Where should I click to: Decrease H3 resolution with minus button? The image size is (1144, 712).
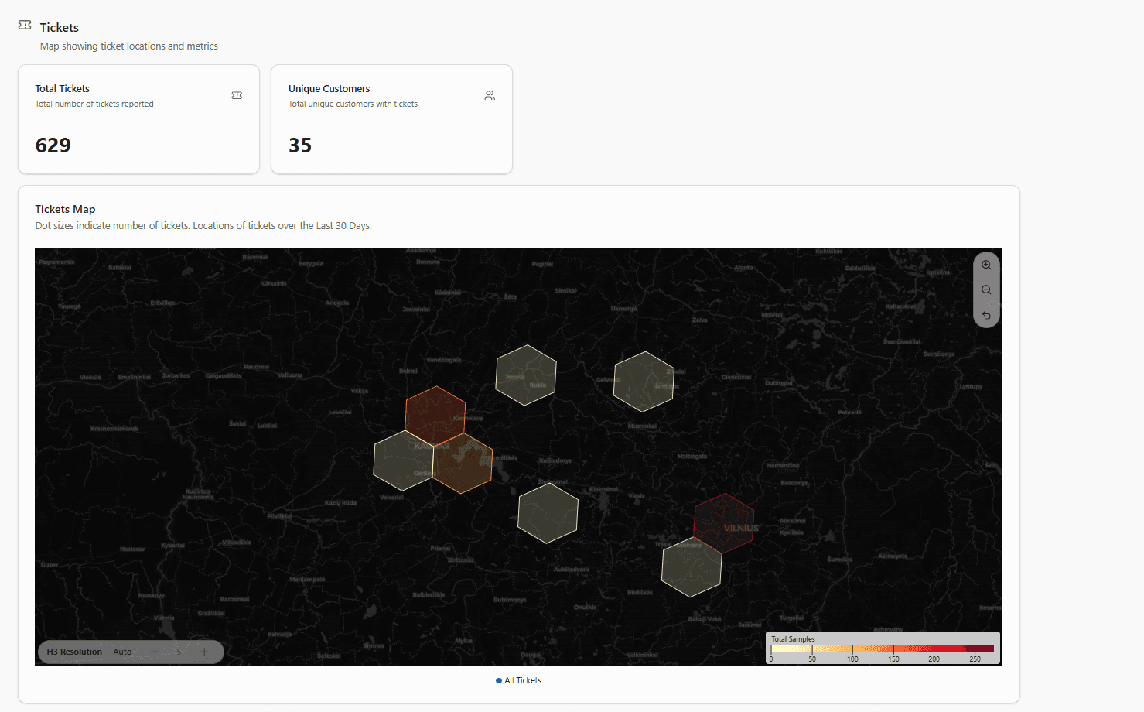[x=155, y=652]
